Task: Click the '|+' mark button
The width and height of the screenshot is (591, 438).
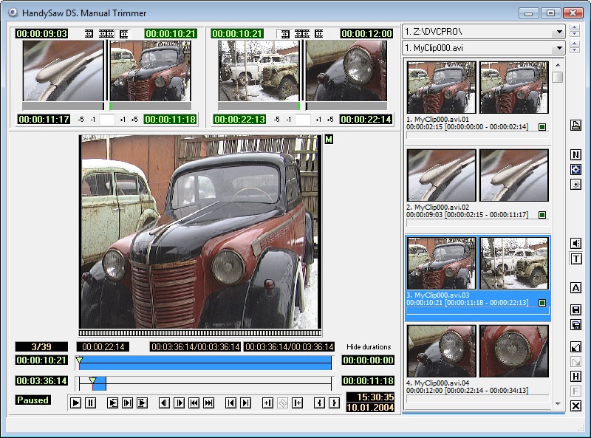Action: [298, 403]
